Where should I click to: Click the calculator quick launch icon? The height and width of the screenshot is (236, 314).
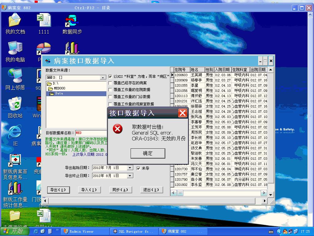point(50,231)
